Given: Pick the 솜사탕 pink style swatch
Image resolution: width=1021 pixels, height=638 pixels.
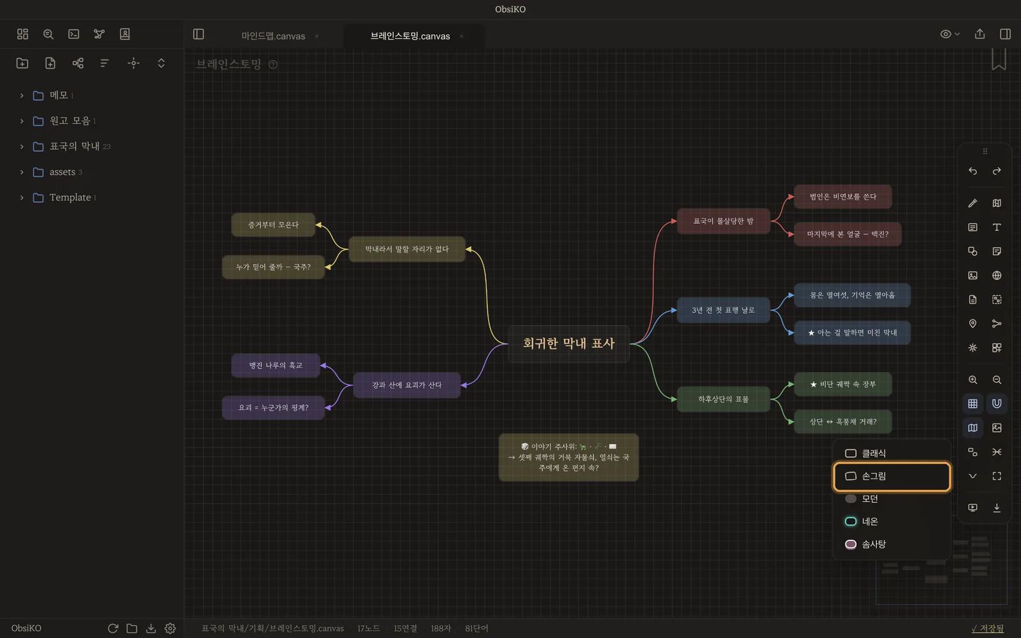Looking at the screenshot, I should (x=851, y=544).
